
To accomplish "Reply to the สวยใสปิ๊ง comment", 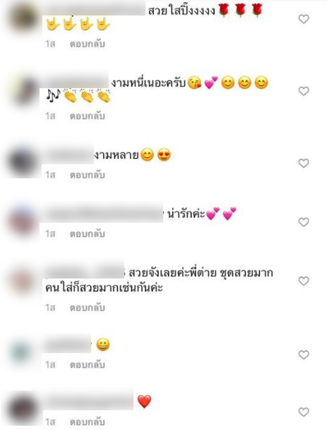I will [x=87, y=44].
